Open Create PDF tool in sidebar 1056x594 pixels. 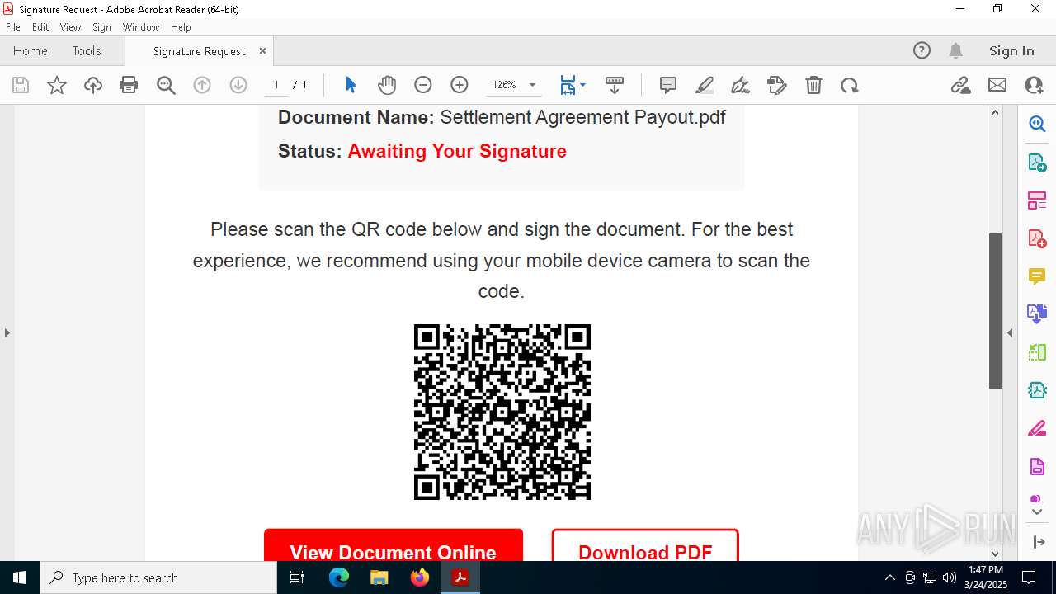click(x=1037, y=238)
